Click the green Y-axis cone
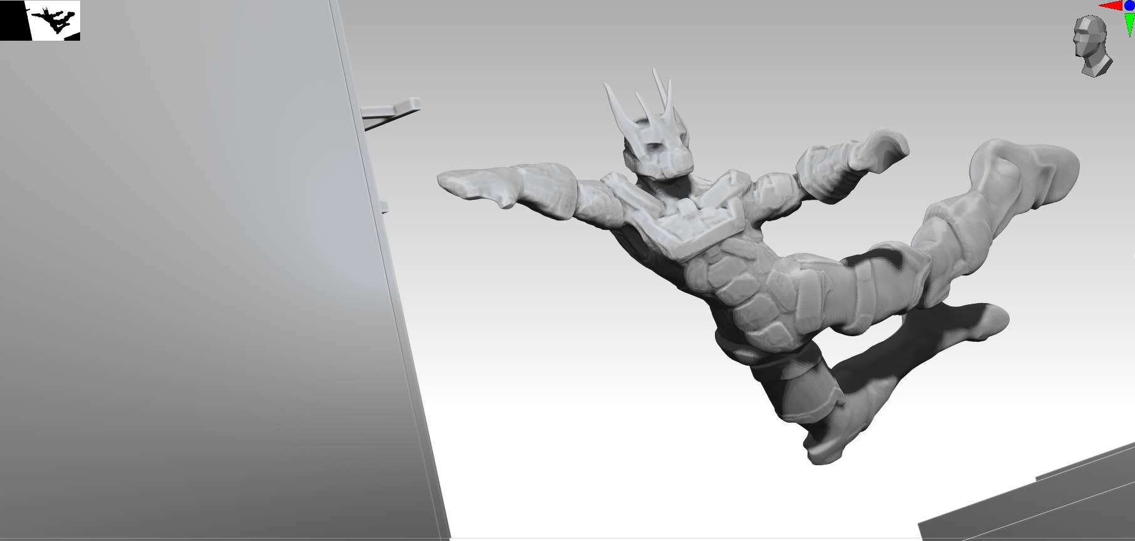The image size is (1135, 541). click(x=1129, y=24)
